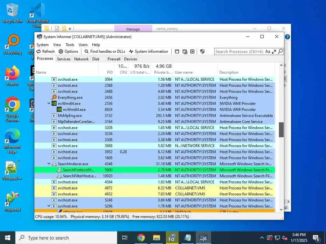326x244 pixels.
Task: Toggle regex search option
Action: 274,51
